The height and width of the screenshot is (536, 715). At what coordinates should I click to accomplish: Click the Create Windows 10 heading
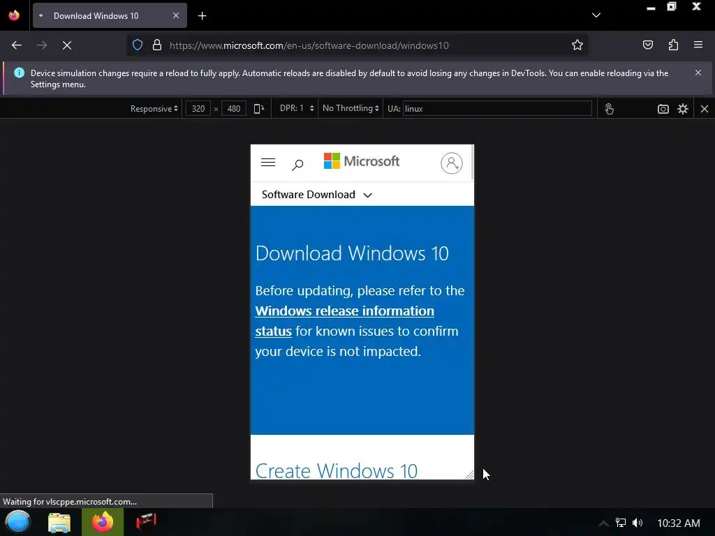pyautogui.click(x=336, y=471)
